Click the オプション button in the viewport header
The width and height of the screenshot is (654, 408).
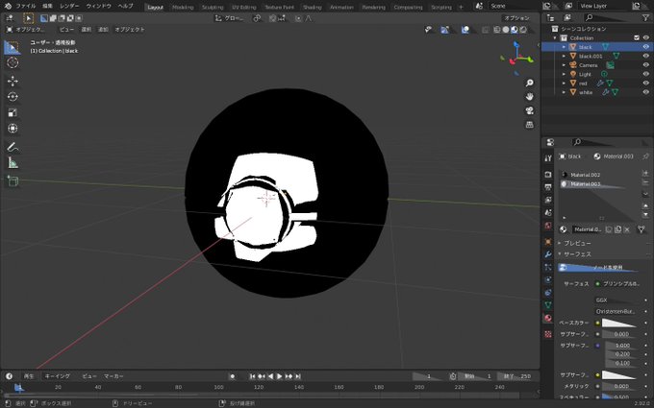click(516, 18)
